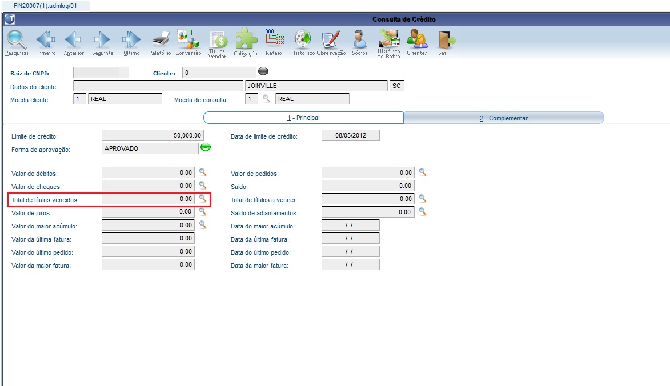This screenshot has width=670, height=386.
Task: Click the Valor da maior fatura field
Action: [x=148, y=265]
